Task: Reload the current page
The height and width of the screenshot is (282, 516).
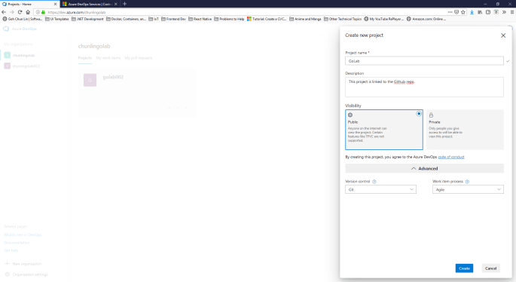Action: 20,12
